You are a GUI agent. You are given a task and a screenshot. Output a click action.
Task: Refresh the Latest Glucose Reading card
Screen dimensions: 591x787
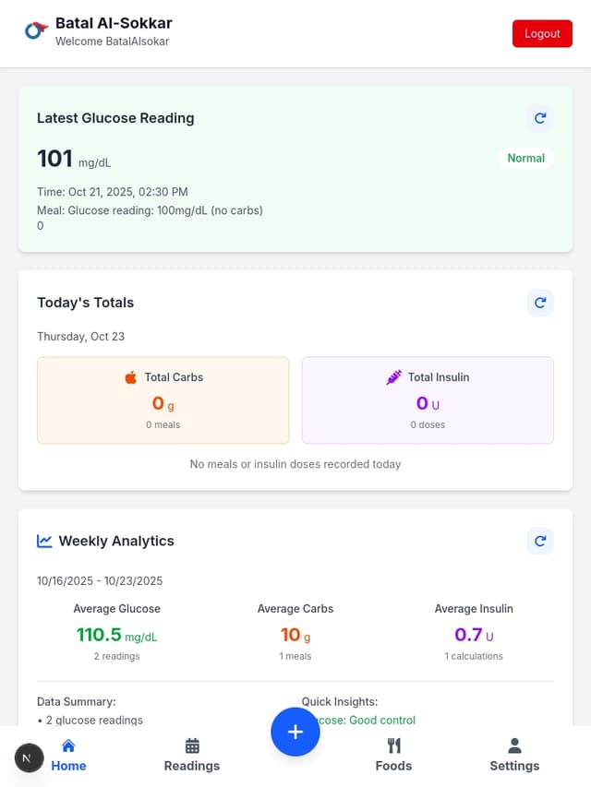(540, 118)
